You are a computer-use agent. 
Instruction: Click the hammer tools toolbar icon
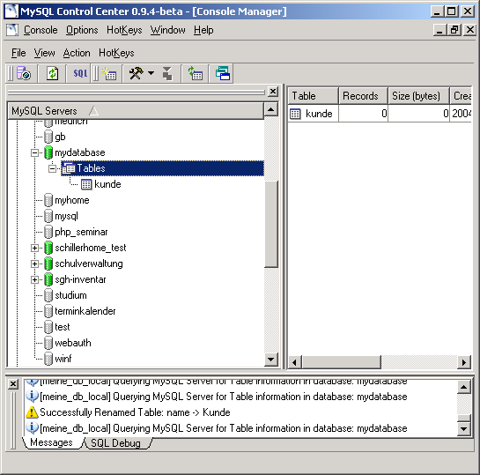click(x=136, y=73)
